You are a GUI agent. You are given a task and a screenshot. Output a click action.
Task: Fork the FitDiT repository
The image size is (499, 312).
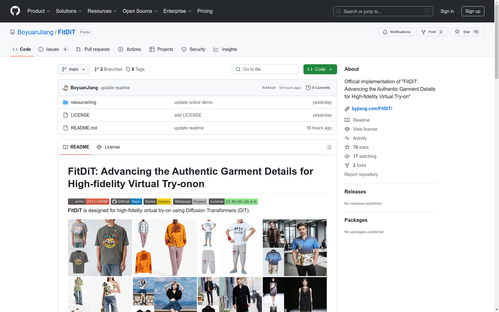point(432,32)
